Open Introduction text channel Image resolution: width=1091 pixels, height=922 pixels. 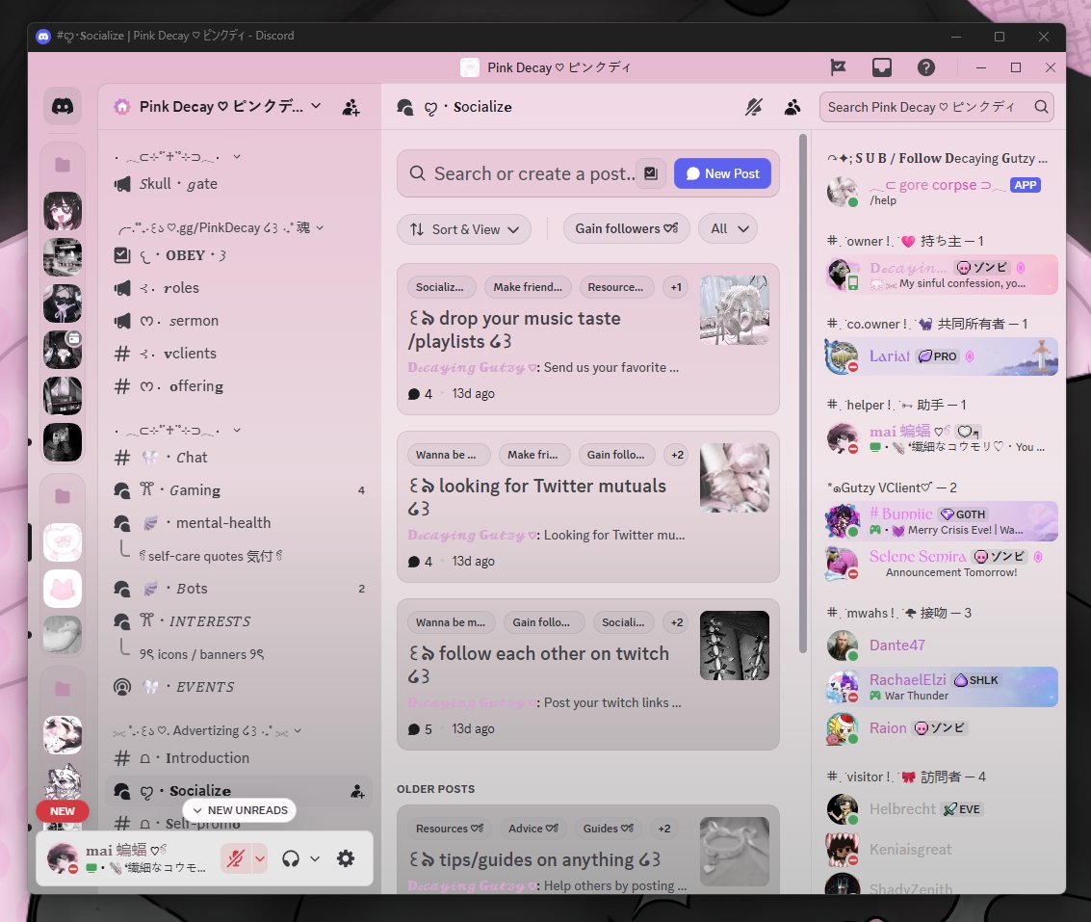pyautogui.click(x=239, y=757)
